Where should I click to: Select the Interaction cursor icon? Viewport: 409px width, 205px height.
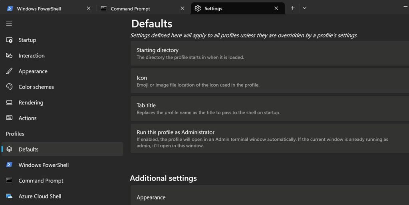pyautogui.click(x=9, y=56)
